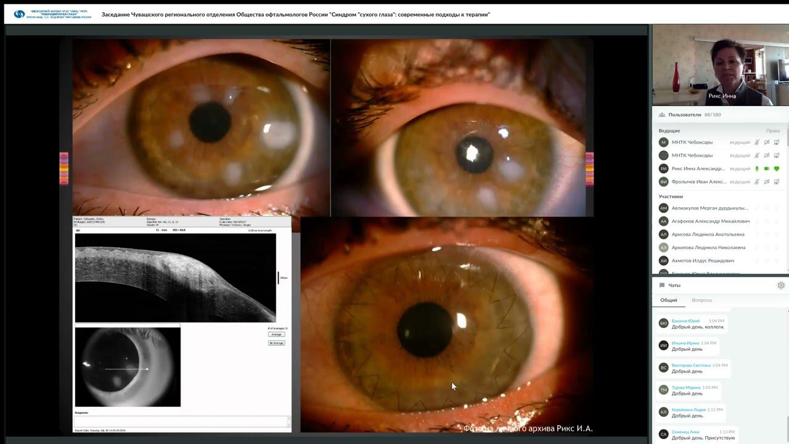The width and height of the screenshot is (789, 444).
Task: Click the АЛ avatar next to Арисова Людмила
Action: point(663,234)
